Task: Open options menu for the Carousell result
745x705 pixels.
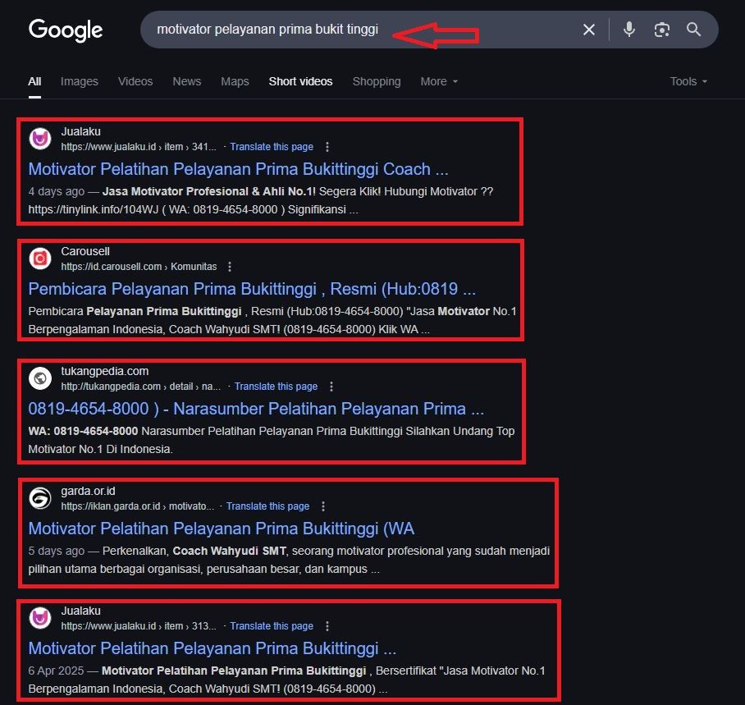Action: [x=230, y=267]
